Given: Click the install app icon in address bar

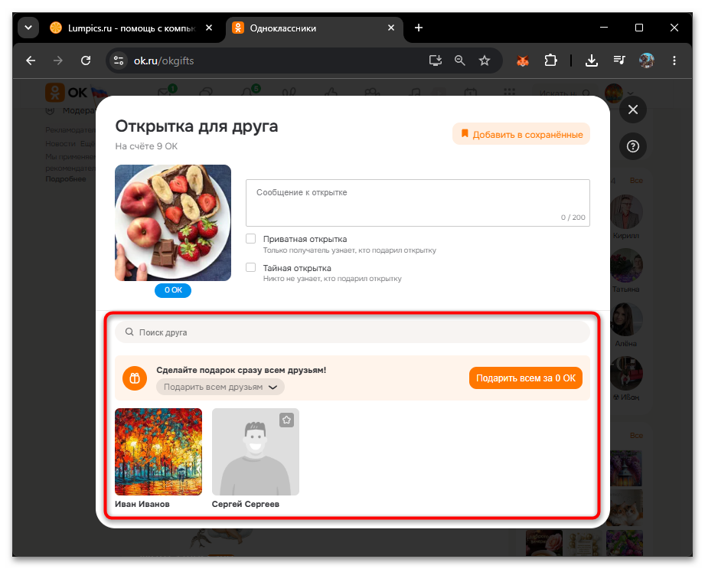Looking at the screenshot, I should point(435,60).
